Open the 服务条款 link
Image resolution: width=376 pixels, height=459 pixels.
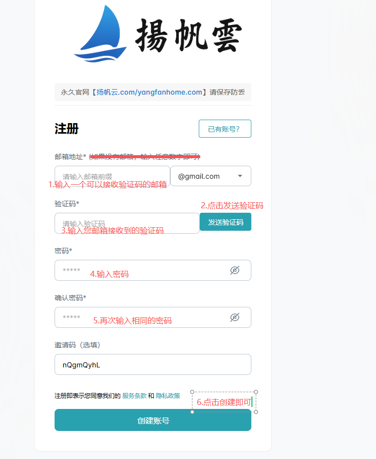tap(134, 396)
